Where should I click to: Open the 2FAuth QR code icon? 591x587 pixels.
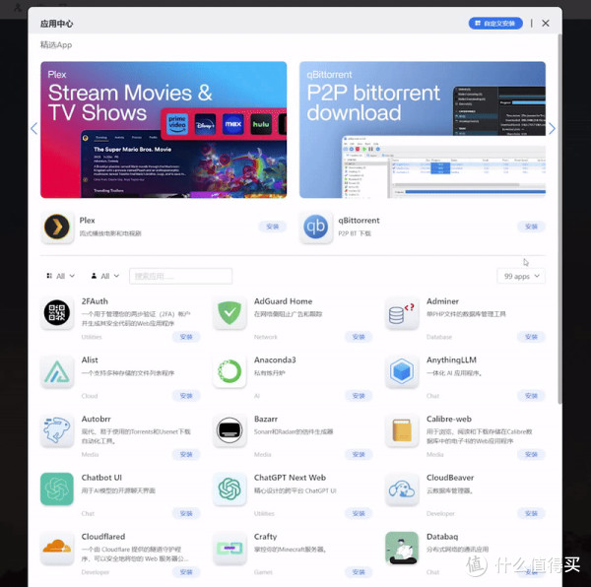coord(57,313)
